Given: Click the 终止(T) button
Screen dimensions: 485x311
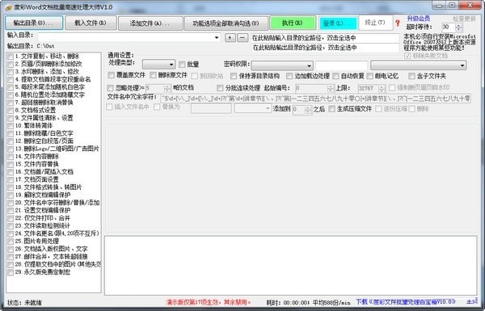Looking at the screenshot, I should tap(376, 23).
